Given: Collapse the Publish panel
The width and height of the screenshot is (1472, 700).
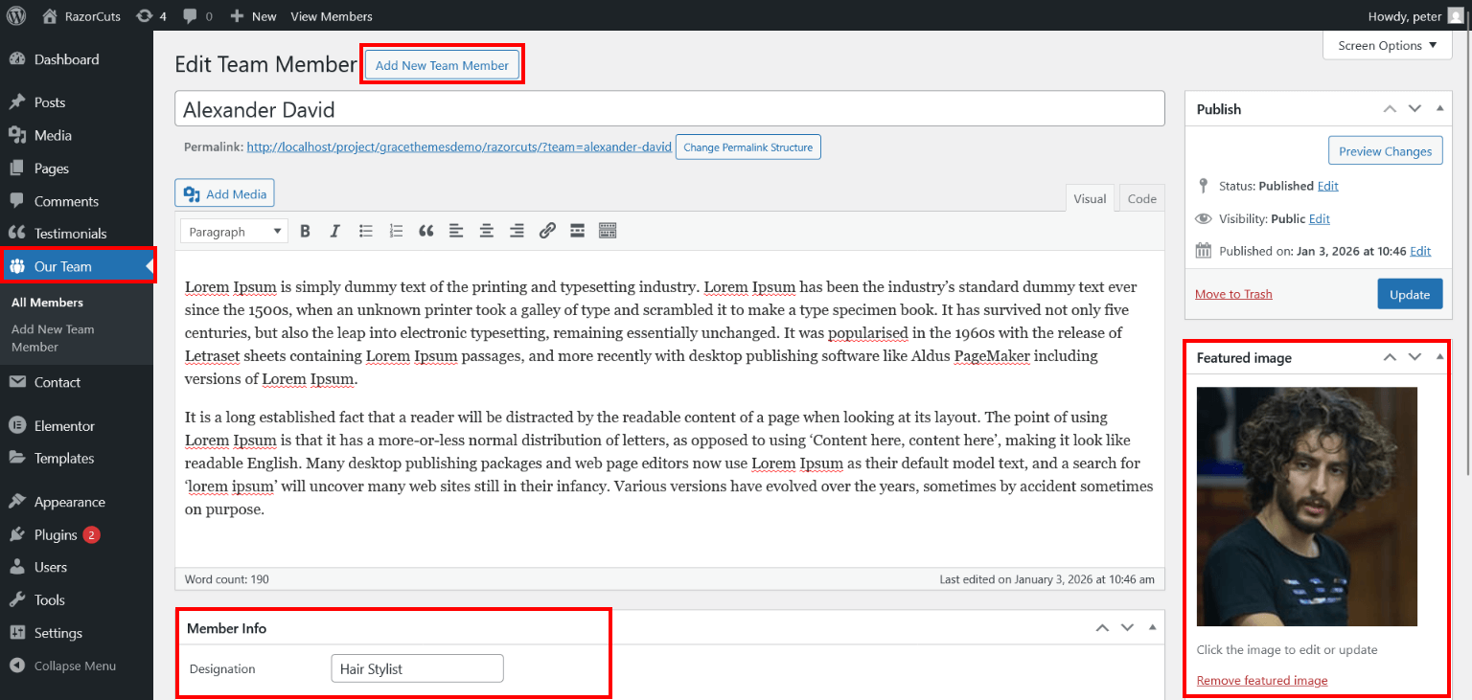Looking at the screenshot, I should pyautogui.click(x=1439, y=109).
